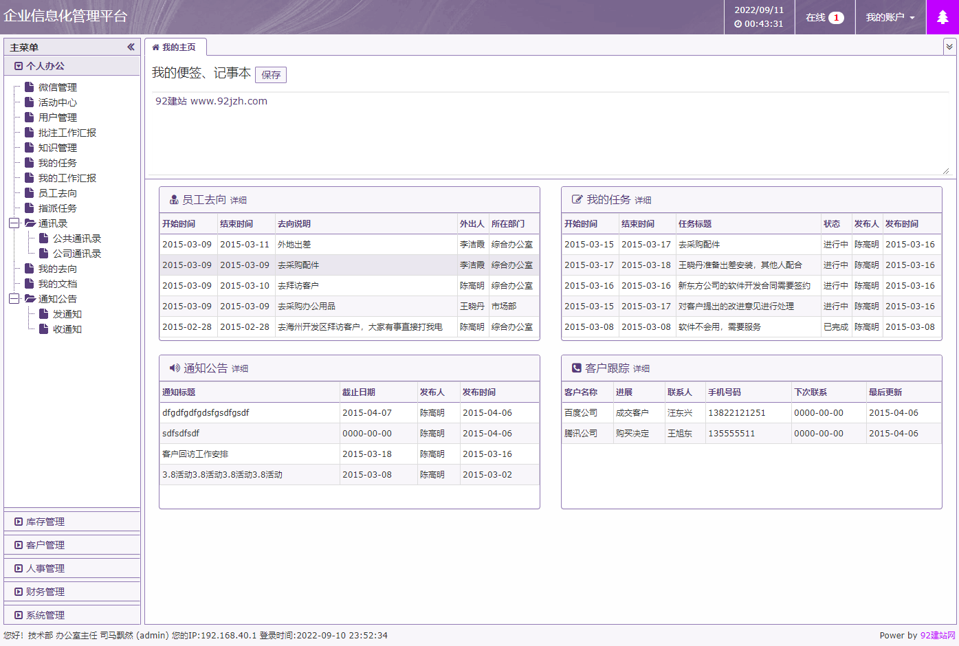
Task: Select the 去采购办公用品 row in 员工去向
Action: (x=349, y=307)
